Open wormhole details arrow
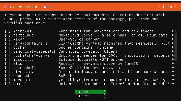 [x=173, y=79]
